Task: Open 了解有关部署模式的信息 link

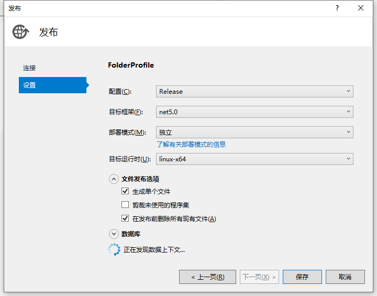Action: pos(191,144)
